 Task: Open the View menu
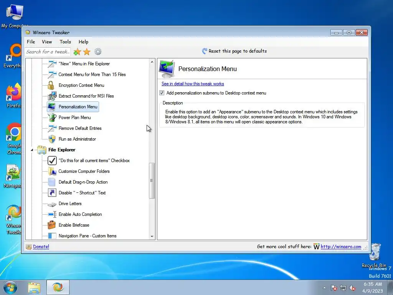47,42
